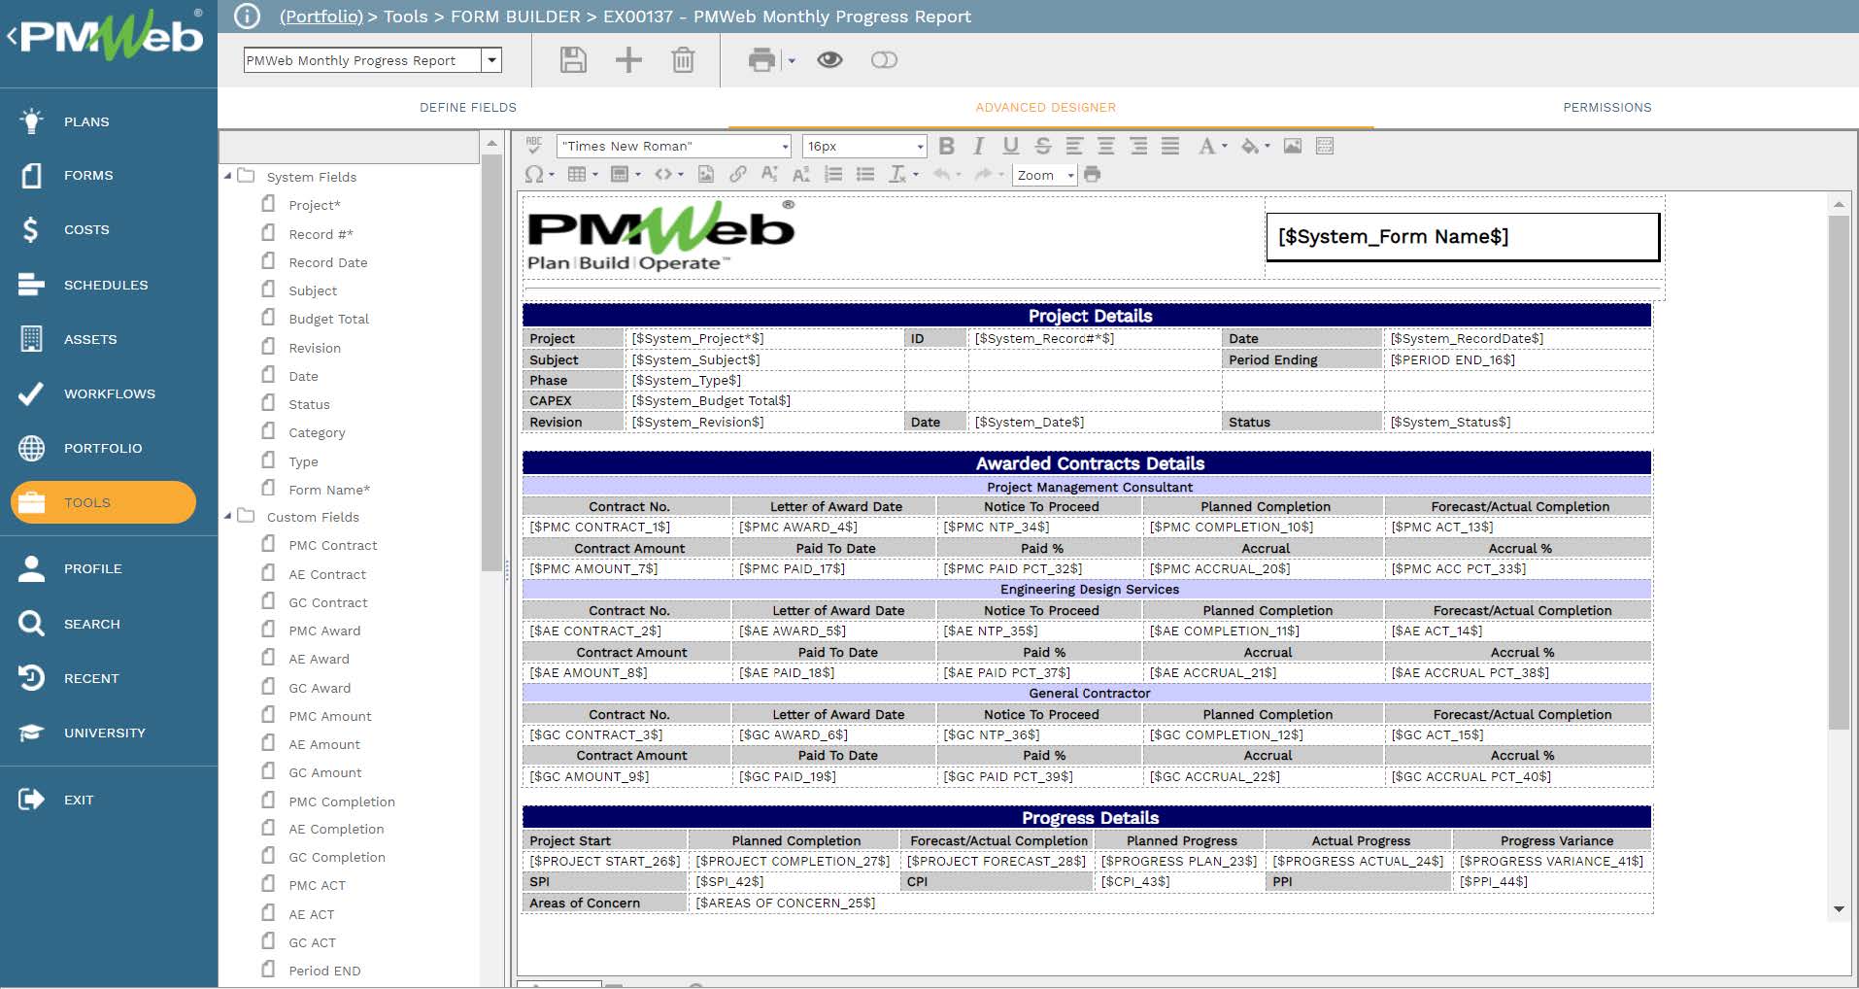Image resolution: width=1859 pixels, height=989 pixels.
Task: Apply strikethrough formatting
Action: [1043, 146]
